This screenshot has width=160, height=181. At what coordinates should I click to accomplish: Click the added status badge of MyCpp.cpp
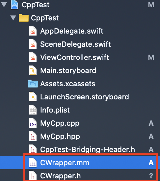coord(151,123)
